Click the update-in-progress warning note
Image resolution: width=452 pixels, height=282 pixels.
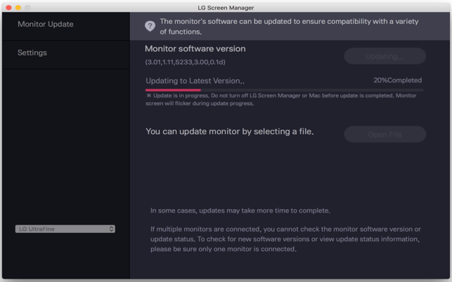(x=281, y=100)
